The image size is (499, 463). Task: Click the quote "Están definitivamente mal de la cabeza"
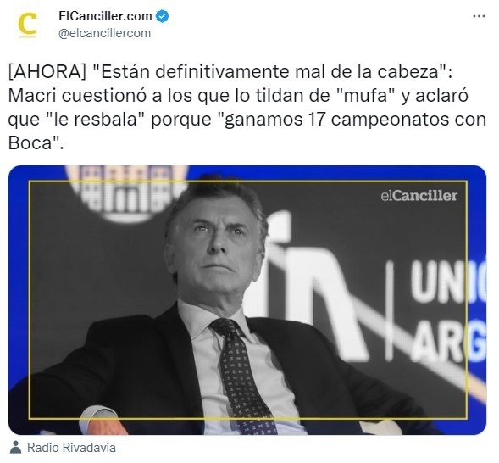[x=272, y=71]
